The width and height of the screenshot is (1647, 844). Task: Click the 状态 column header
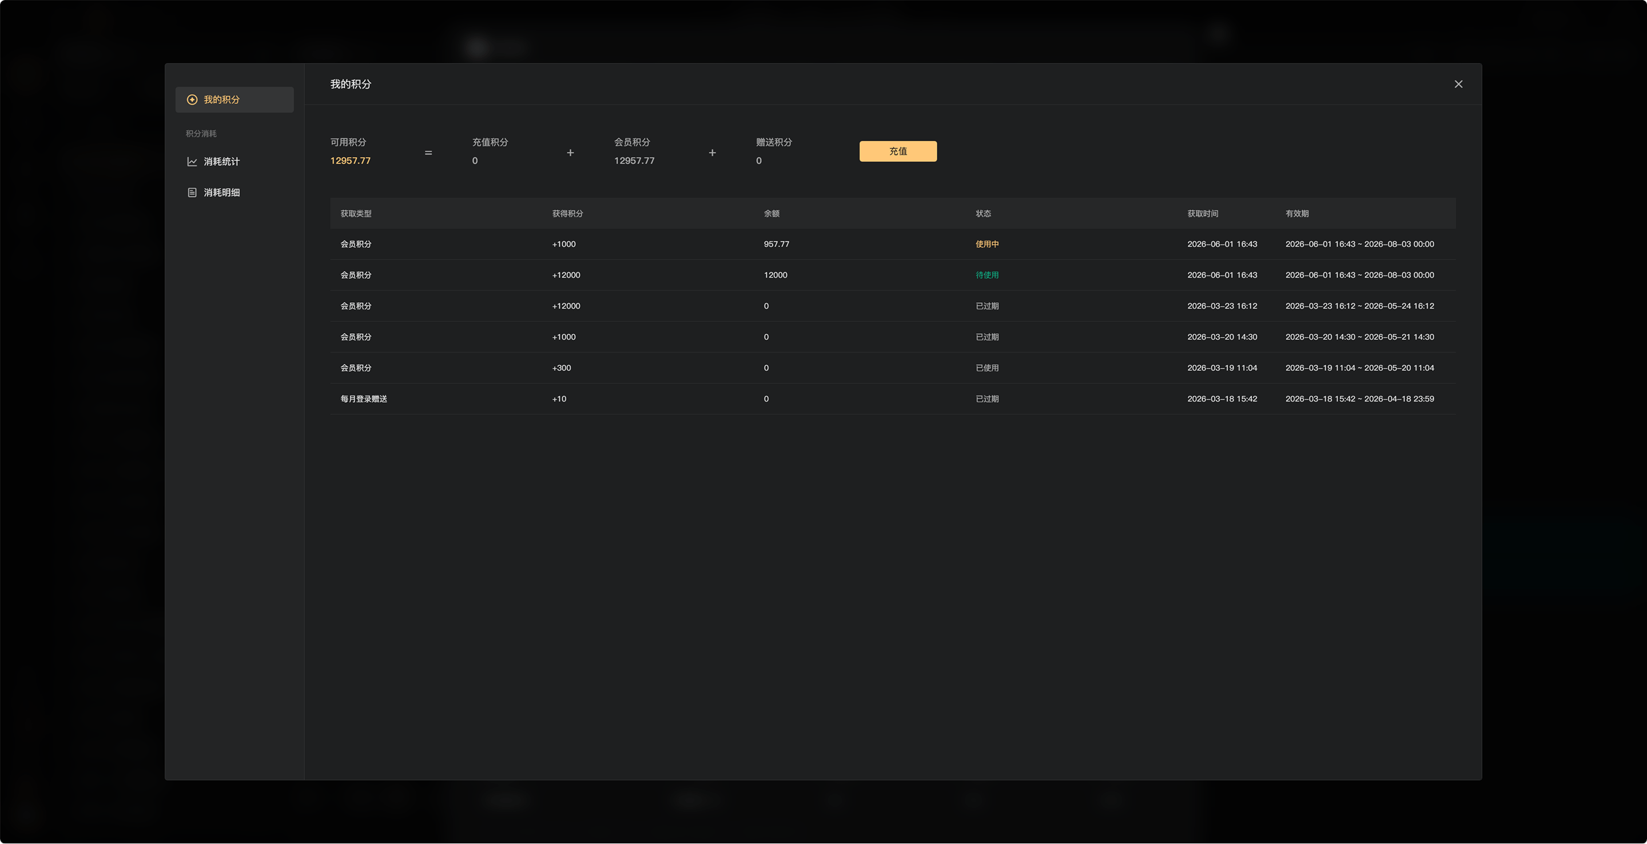click(x=984, y=213)
